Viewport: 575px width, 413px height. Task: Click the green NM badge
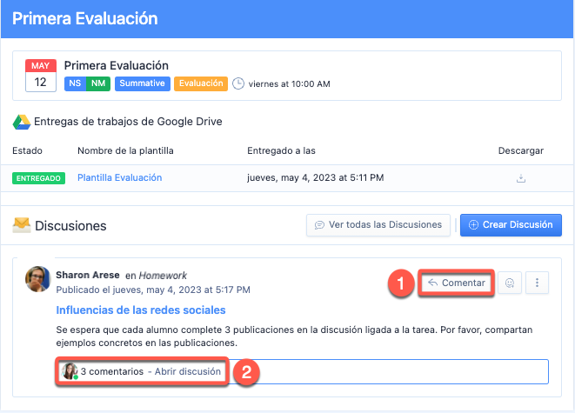(x=98, y=84)
